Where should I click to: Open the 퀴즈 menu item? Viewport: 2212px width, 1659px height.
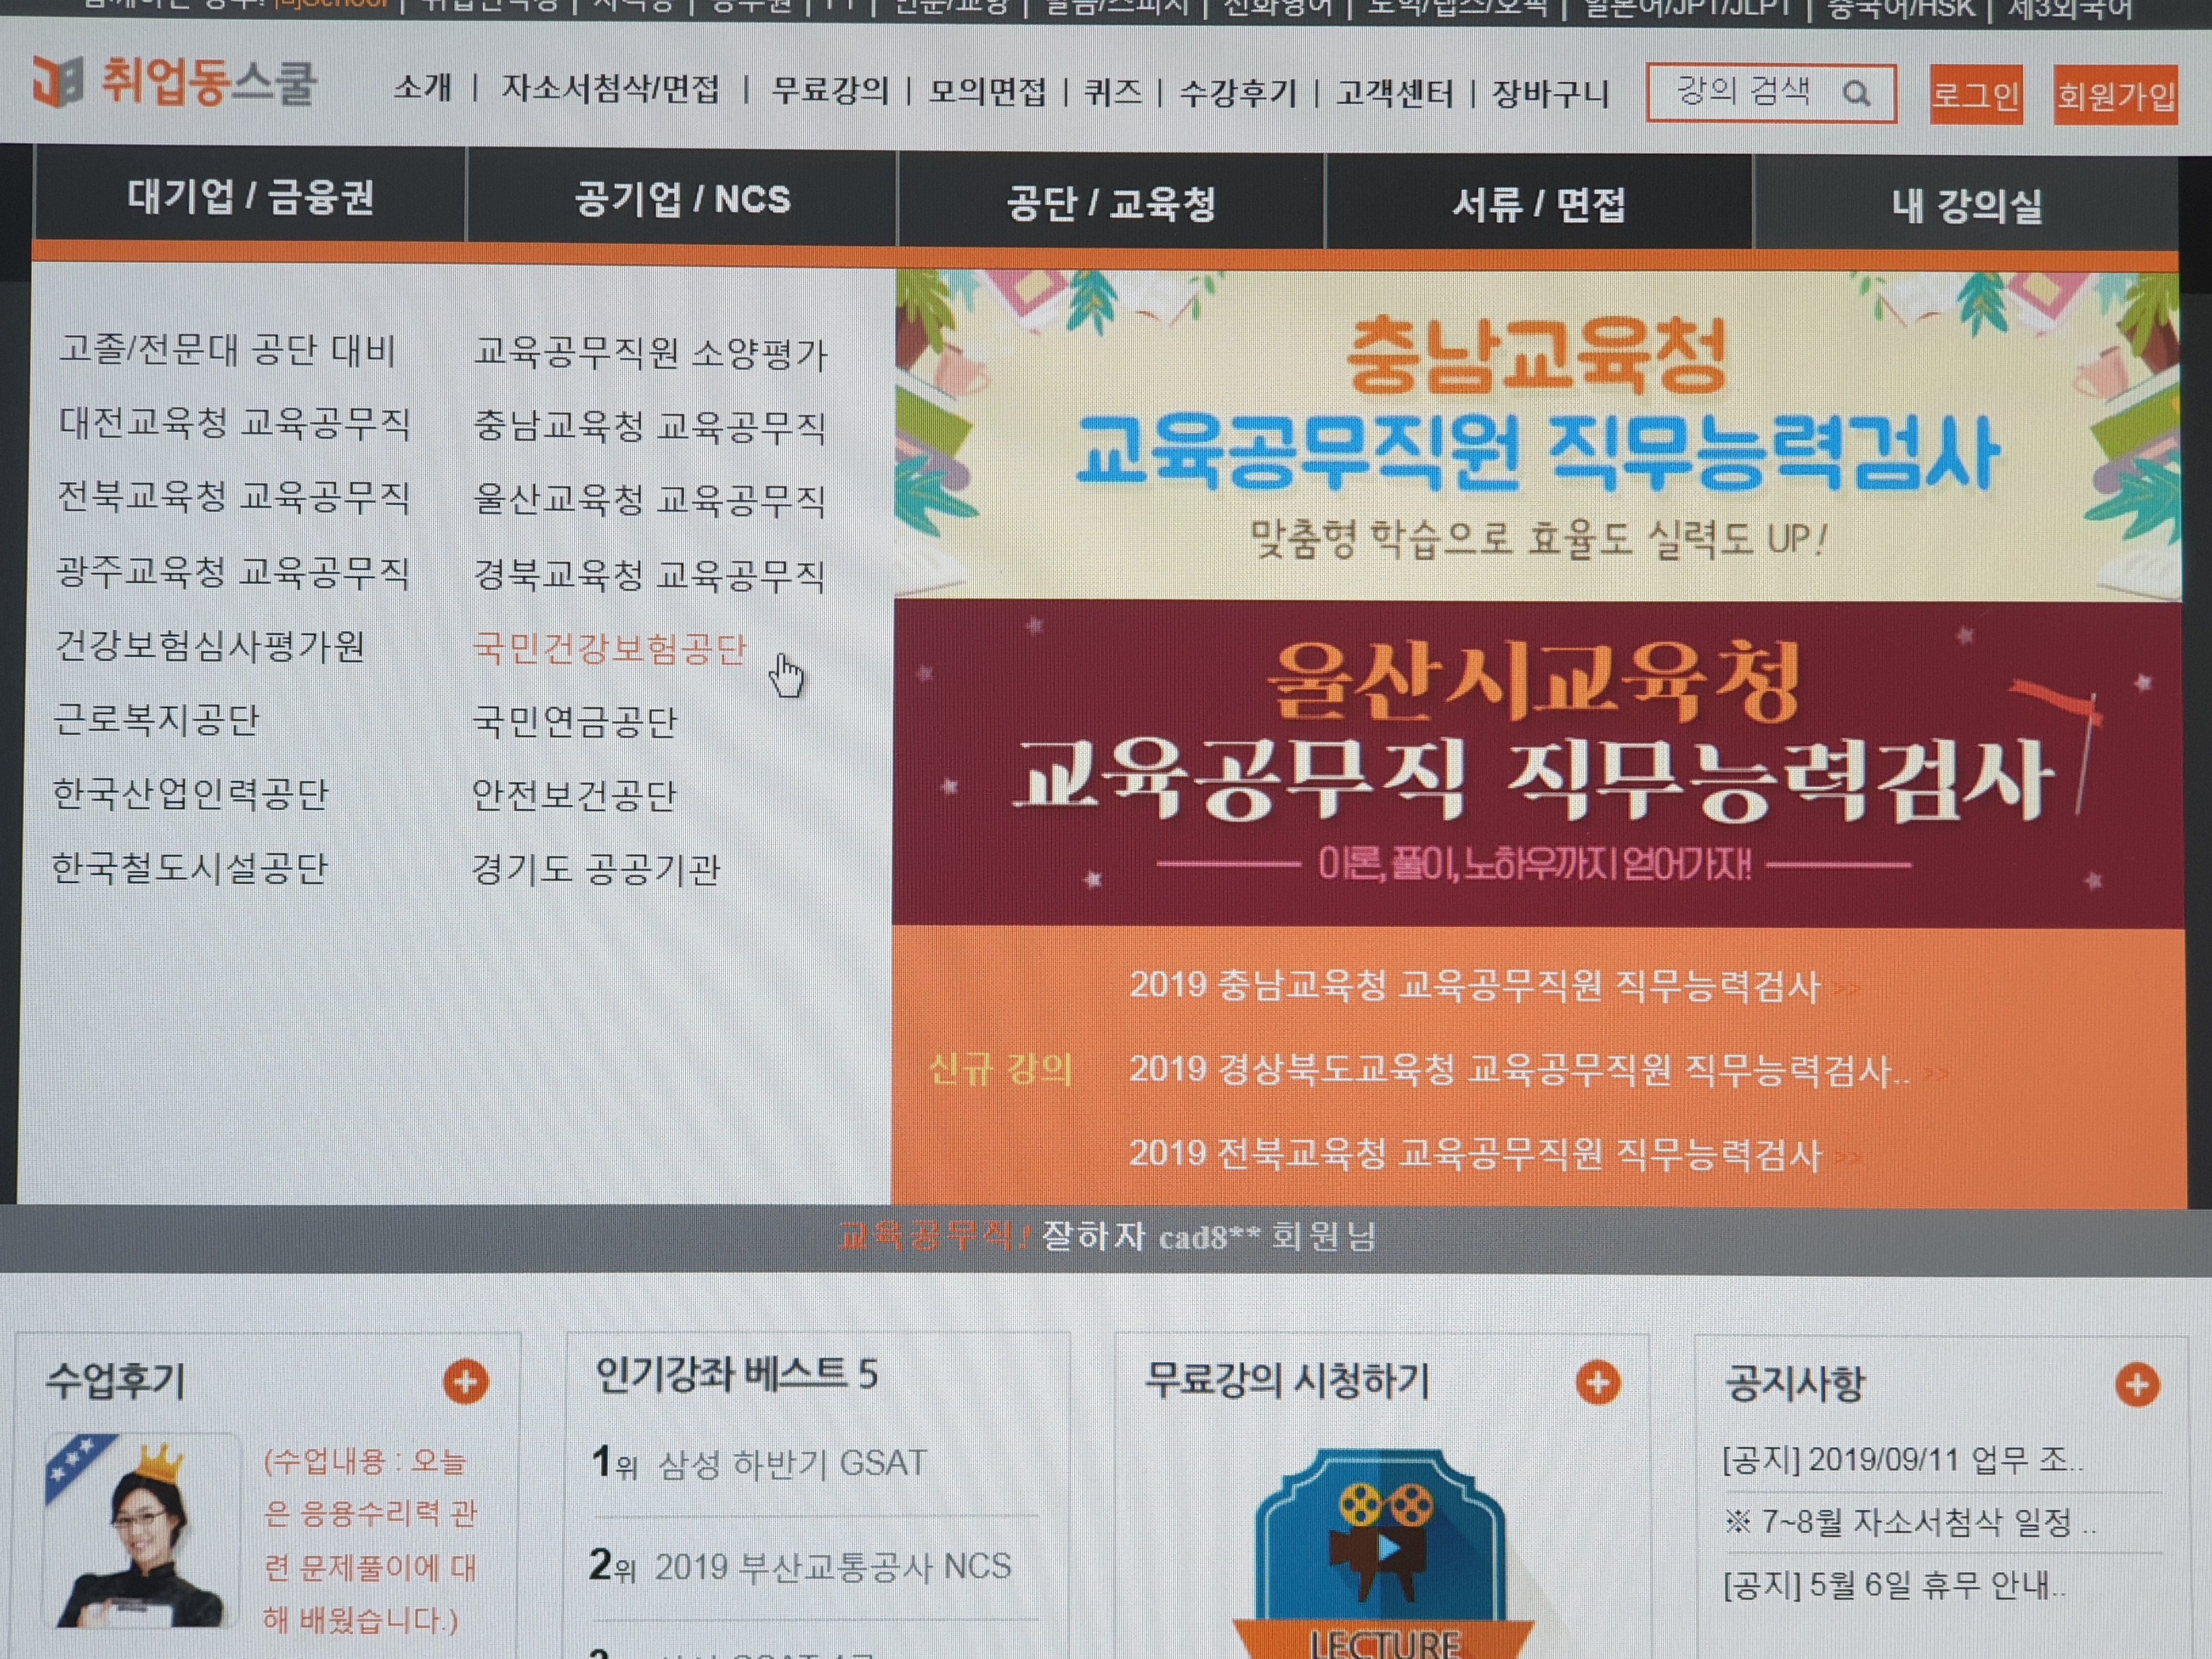coord(1113,92)
